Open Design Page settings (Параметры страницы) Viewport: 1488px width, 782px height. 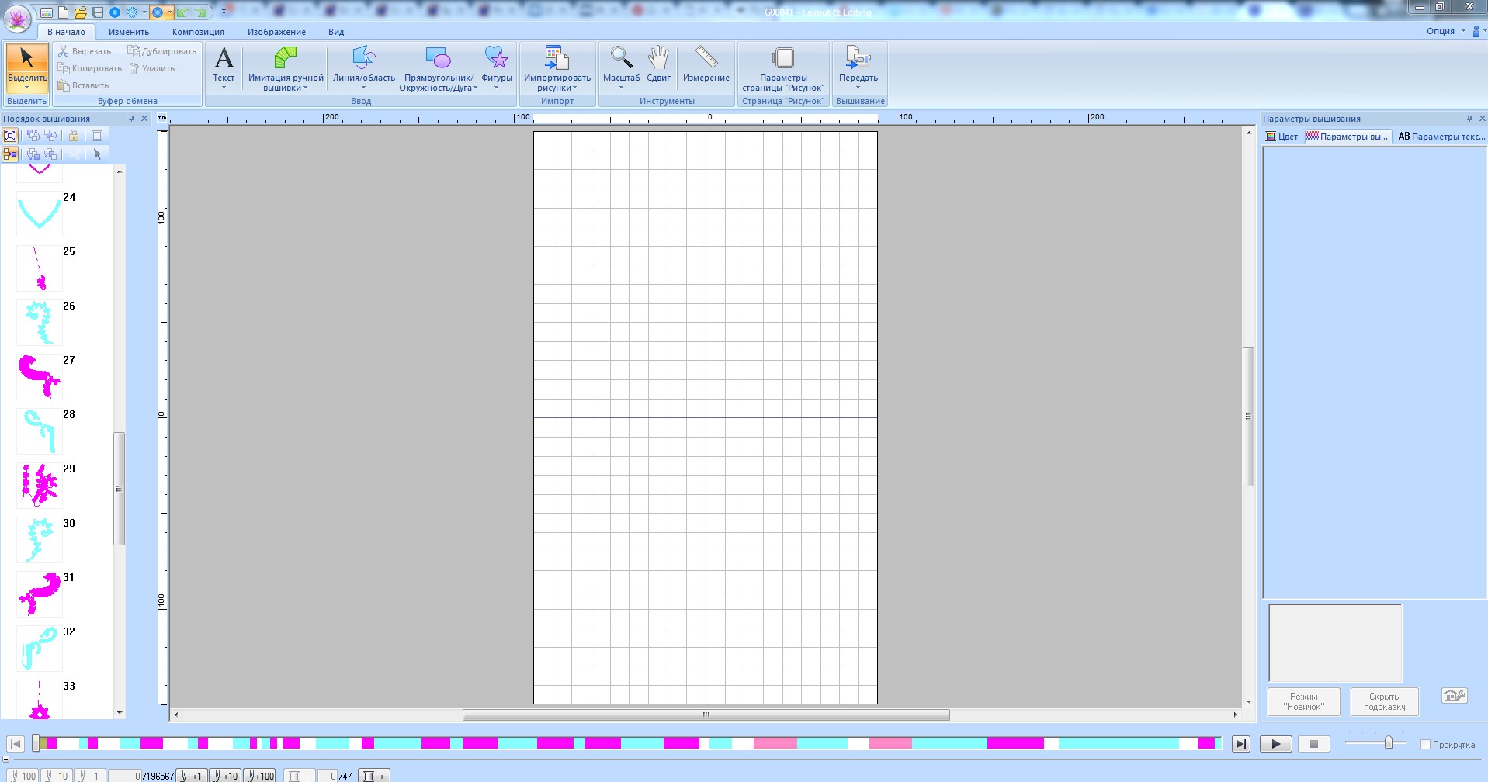point(782,66)
